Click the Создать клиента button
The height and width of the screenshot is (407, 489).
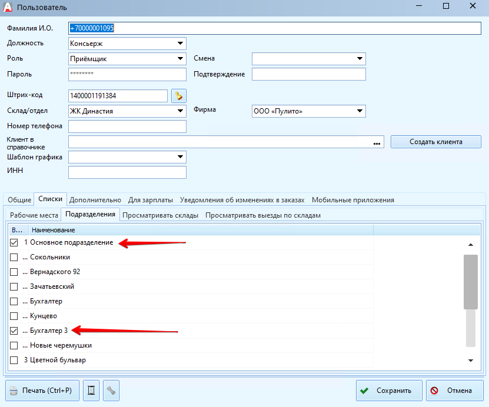[x=436, y=142]
